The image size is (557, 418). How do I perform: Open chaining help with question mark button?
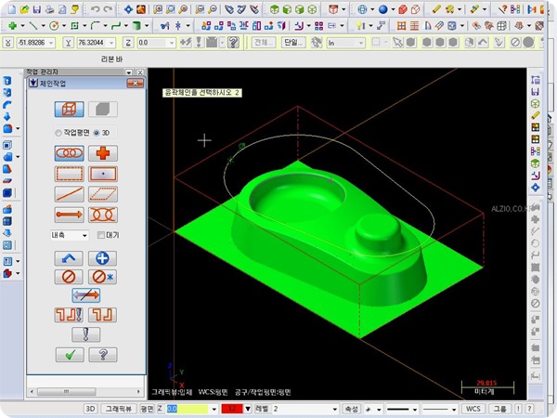pyautogui.click(x=103, y=355)
